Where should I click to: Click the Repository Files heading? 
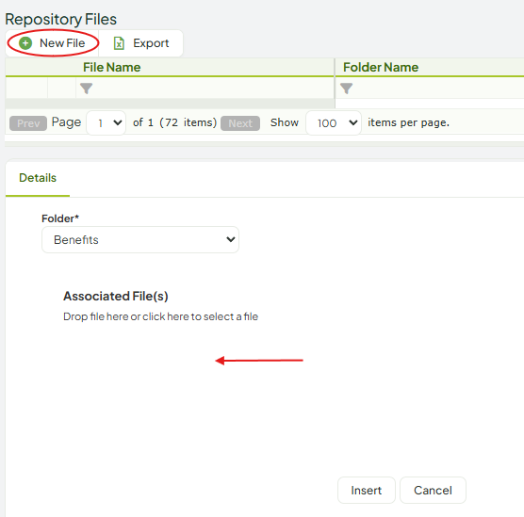[61, 19]
